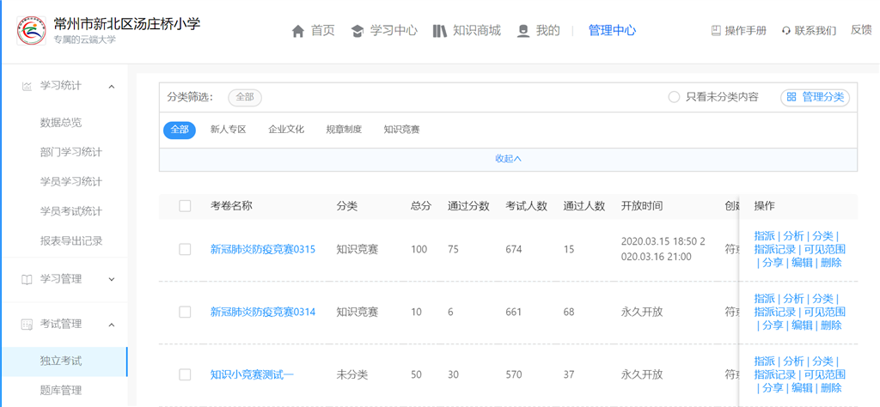Switch to the 知识竞赛 category tab
The image size is (880, 407).
(401, 130)
